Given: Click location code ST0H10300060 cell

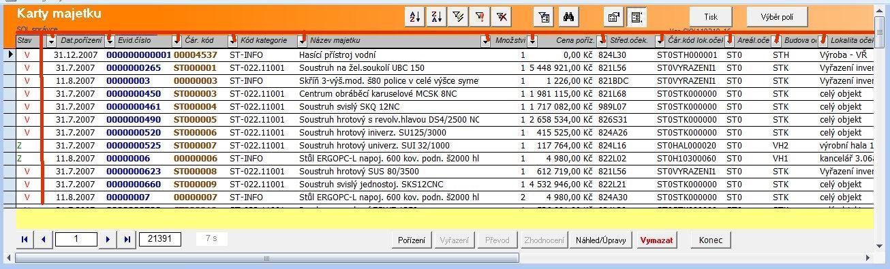Looking at the screenshot, I should (690, 158).
